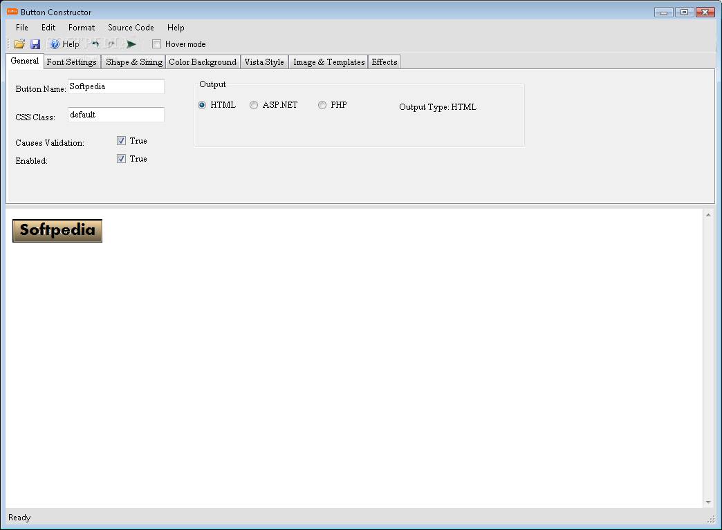Run using the green play arrow

tap(131, 44)
